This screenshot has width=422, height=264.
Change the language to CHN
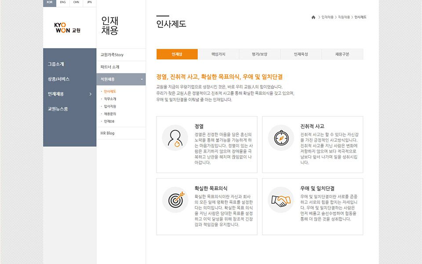point(76,2)
